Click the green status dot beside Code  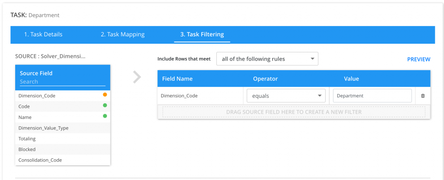104,105
